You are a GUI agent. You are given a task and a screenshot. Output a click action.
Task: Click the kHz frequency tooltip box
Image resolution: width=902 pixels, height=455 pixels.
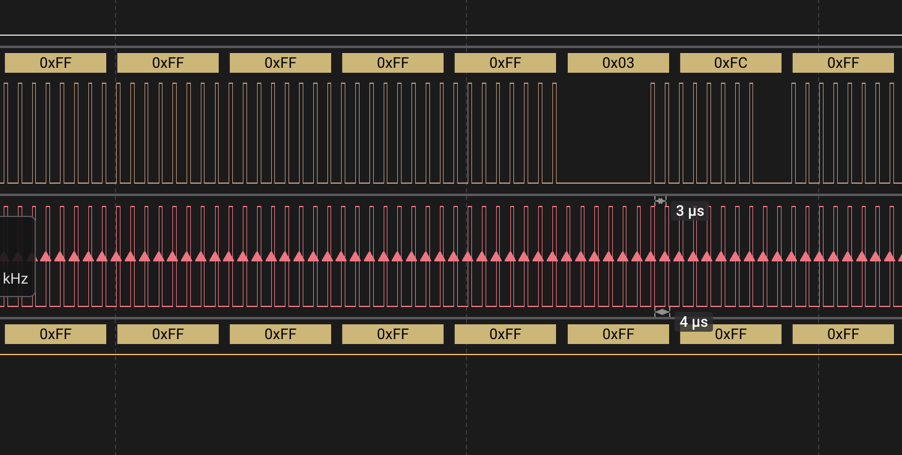(15, 278)
